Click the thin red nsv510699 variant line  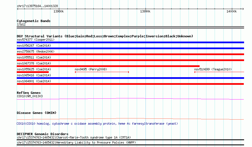219,72
